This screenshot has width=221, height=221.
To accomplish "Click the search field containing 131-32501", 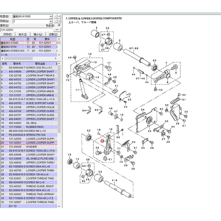I will 26,30.
